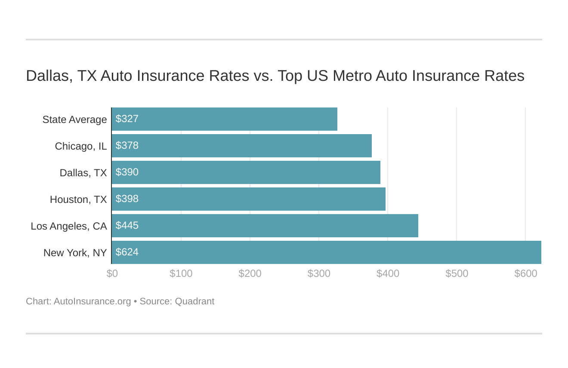568x368 pixels.
Task: Click the "Houston, TX" axis label
Action: 78,199
